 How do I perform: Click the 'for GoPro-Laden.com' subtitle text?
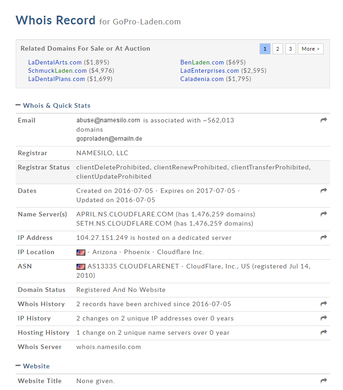[140, 22]
